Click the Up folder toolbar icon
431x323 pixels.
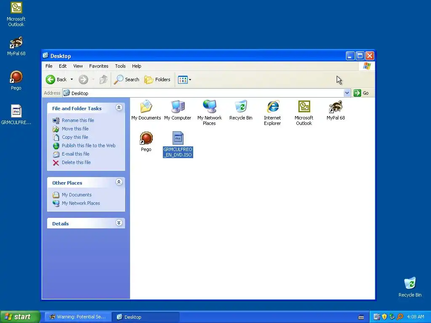coord(104,79)
